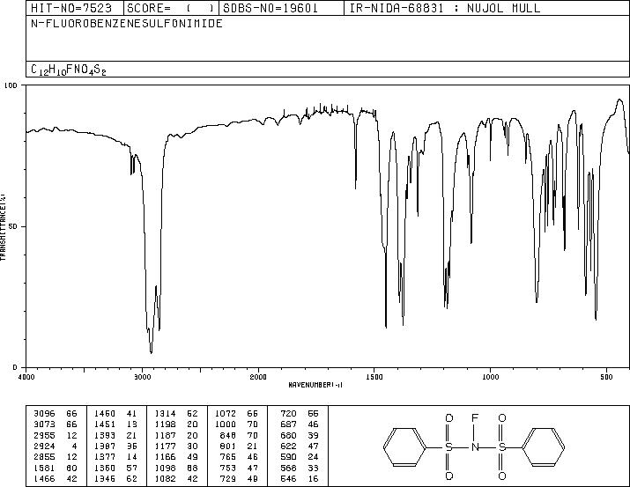
Task: Click the 3000 tick label on wavenumber axis
Action: point(142,377)
